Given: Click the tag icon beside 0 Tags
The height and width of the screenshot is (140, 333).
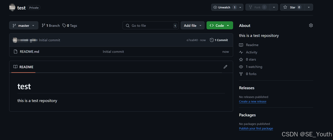Looking at the screenshot, I should [x=64, y=25].
